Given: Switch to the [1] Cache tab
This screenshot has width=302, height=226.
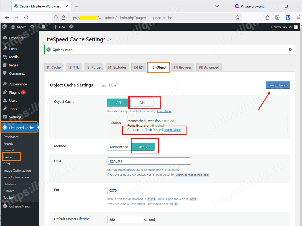Looking at the screenshot, I should point(54,67).
